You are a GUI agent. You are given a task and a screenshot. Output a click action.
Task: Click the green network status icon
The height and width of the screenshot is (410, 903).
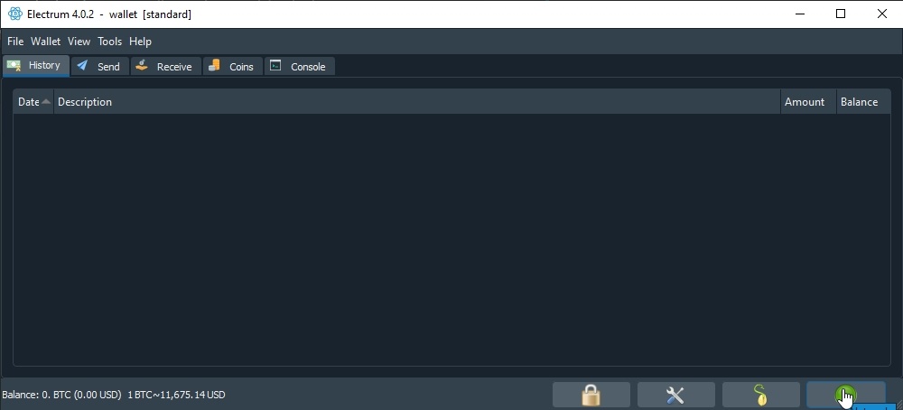(x=845, y=395)
